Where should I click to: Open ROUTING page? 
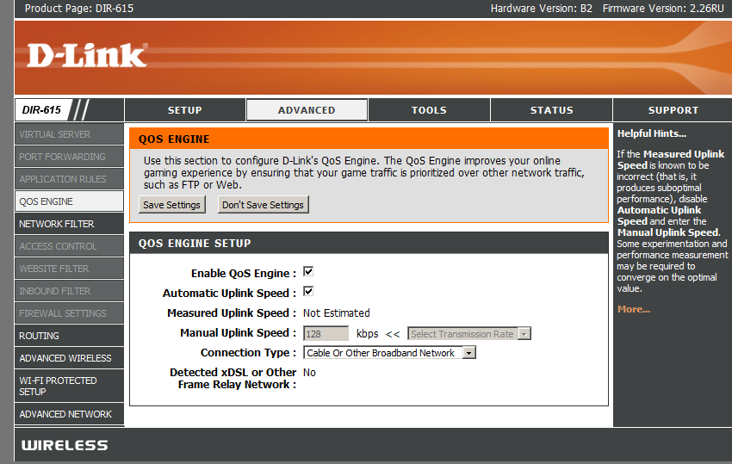69,336
